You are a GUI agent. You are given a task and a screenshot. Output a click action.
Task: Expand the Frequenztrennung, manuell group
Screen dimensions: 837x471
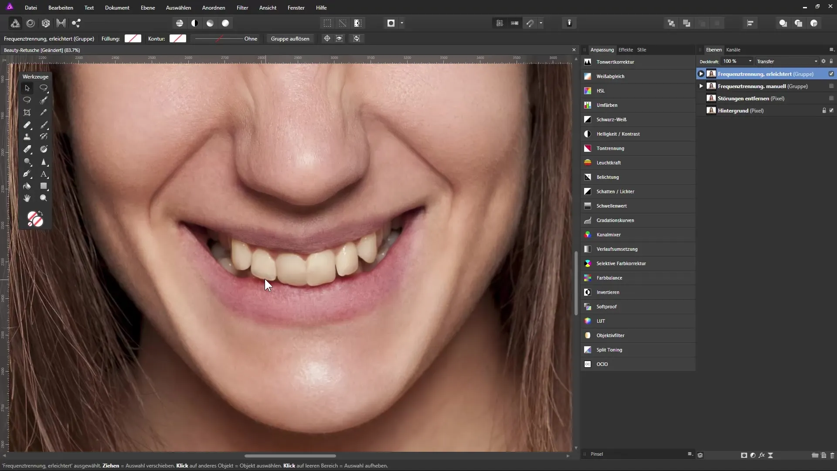(701, 86)
